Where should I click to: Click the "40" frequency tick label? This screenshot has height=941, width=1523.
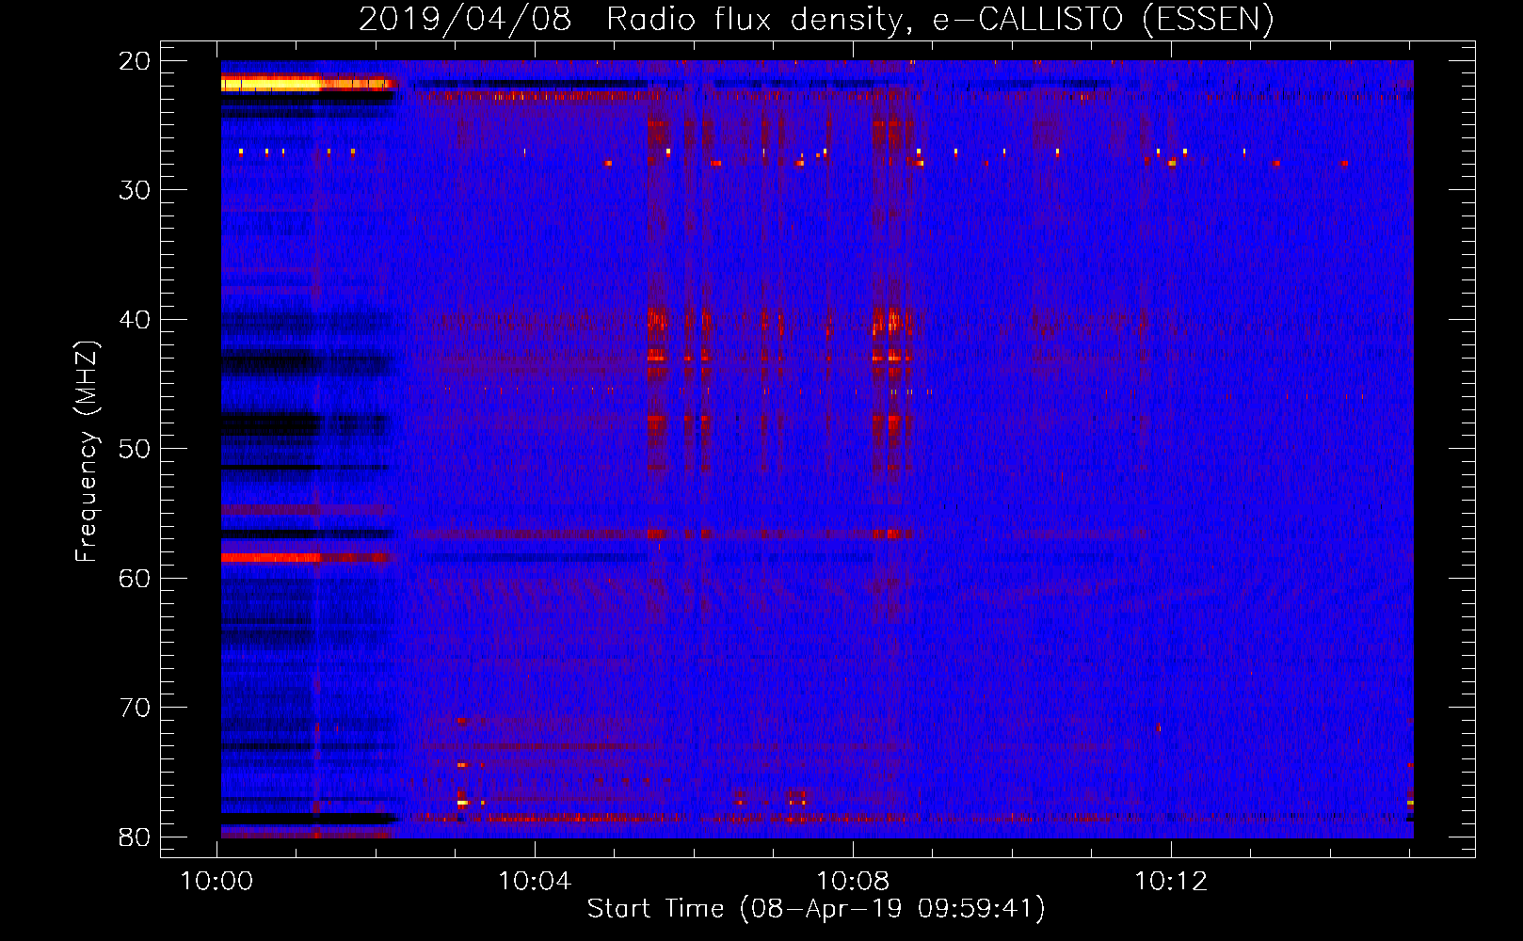136,320
